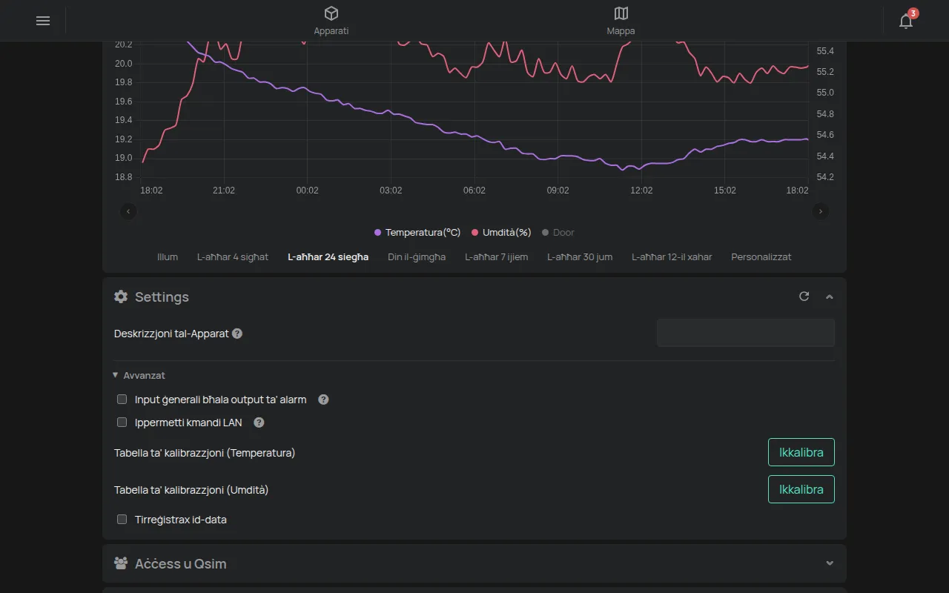Select L-aħħar 30 jum range
The image size is (949, 593).
point(580,257)
